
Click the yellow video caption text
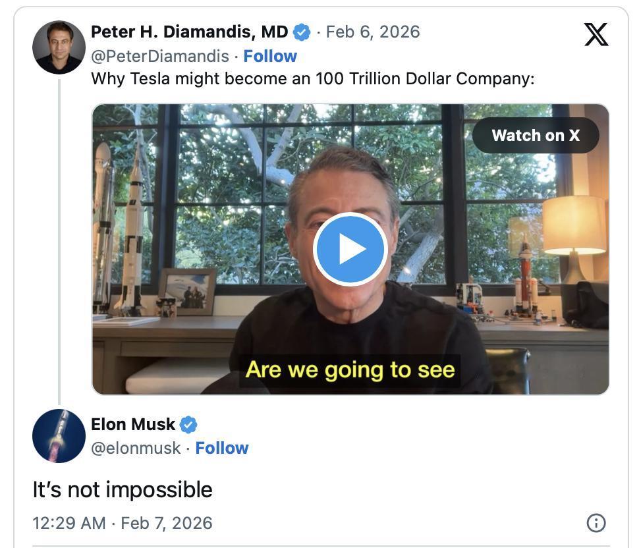[x=350, y=370]
